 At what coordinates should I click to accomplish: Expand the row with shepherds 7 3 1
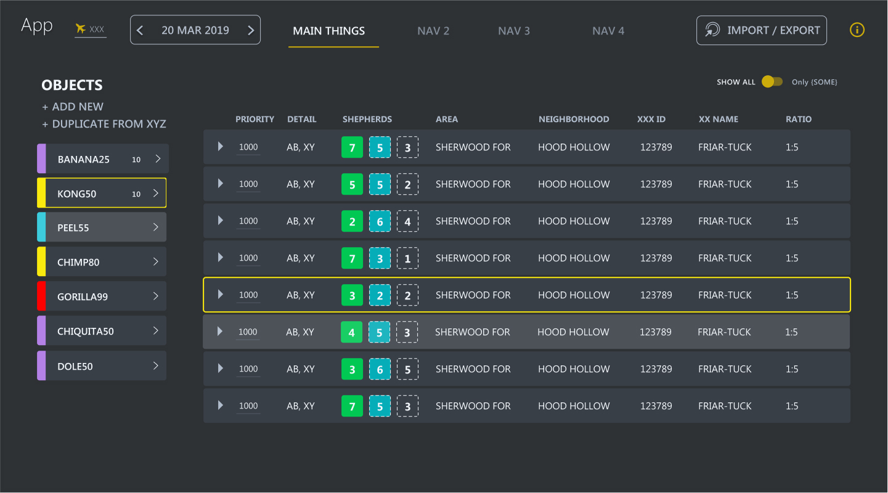221,258
